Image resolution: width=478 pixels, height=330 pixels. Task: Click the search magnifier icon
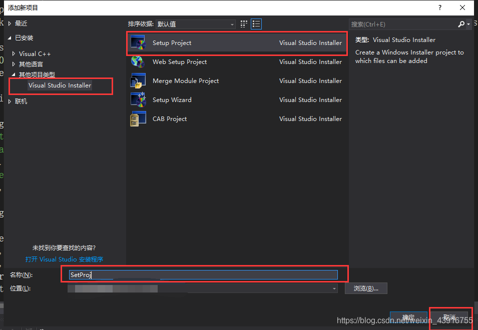[461, 24]
